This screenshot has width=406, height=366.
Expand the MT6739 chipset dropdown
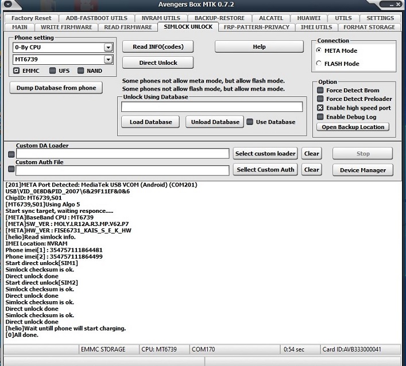pyautogui.click(x=108, y=60)
